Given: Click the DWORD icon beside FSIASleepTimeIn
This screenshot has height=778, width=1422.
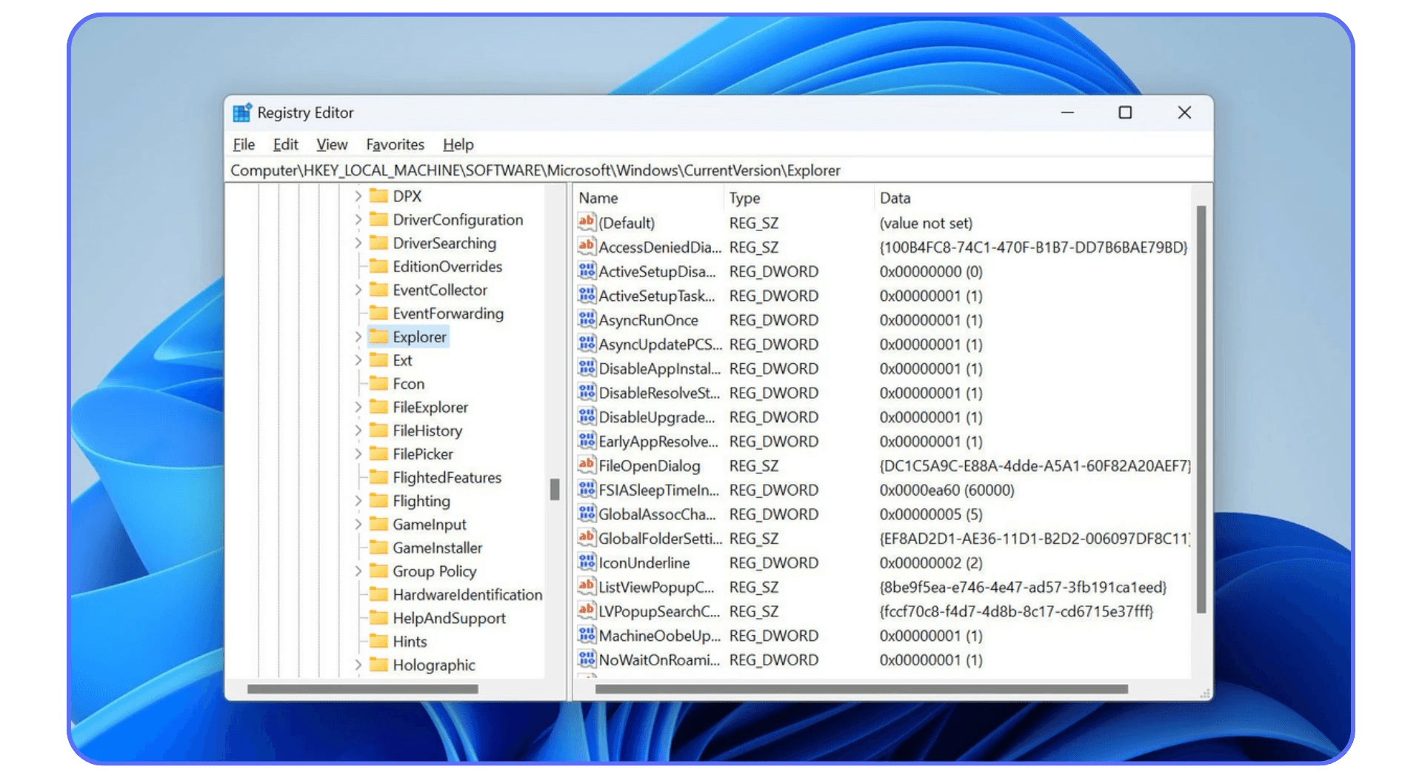Looking at the screenshot, I should coord(586,490).
